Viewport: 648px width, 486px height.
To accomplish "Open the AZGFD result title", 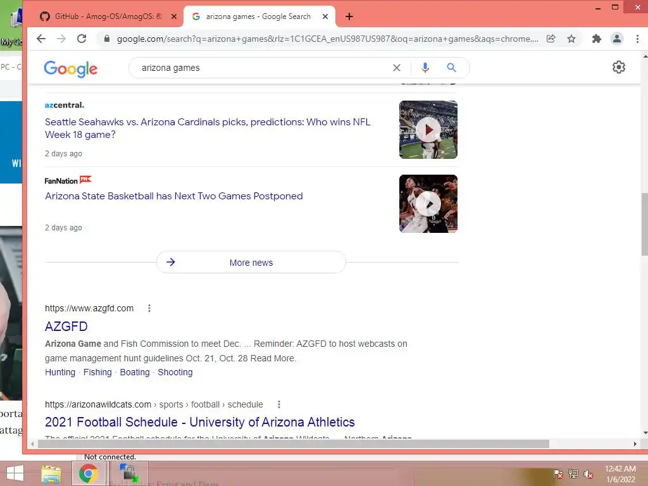I will 66,327.
